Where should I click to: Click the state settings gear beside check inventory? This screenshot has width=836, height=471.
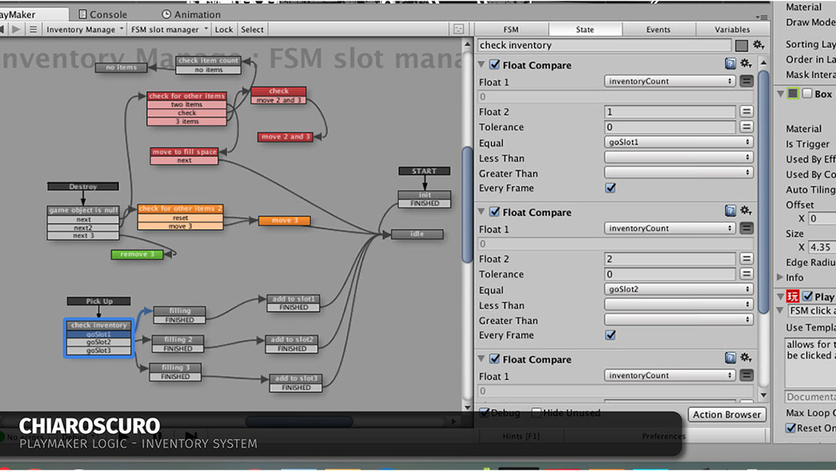coord(758,45)
